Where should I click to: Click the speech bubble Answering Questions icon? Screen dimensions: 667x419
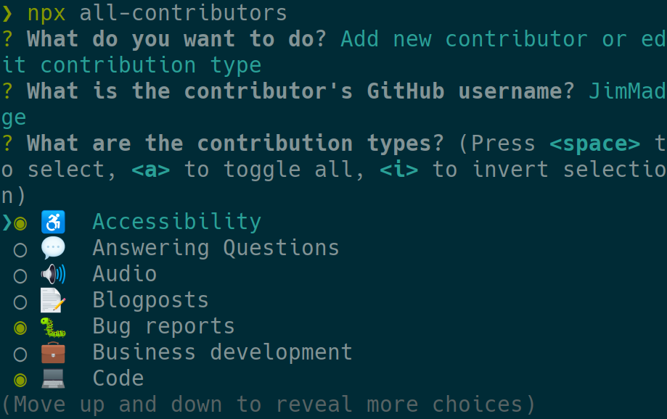53,248
